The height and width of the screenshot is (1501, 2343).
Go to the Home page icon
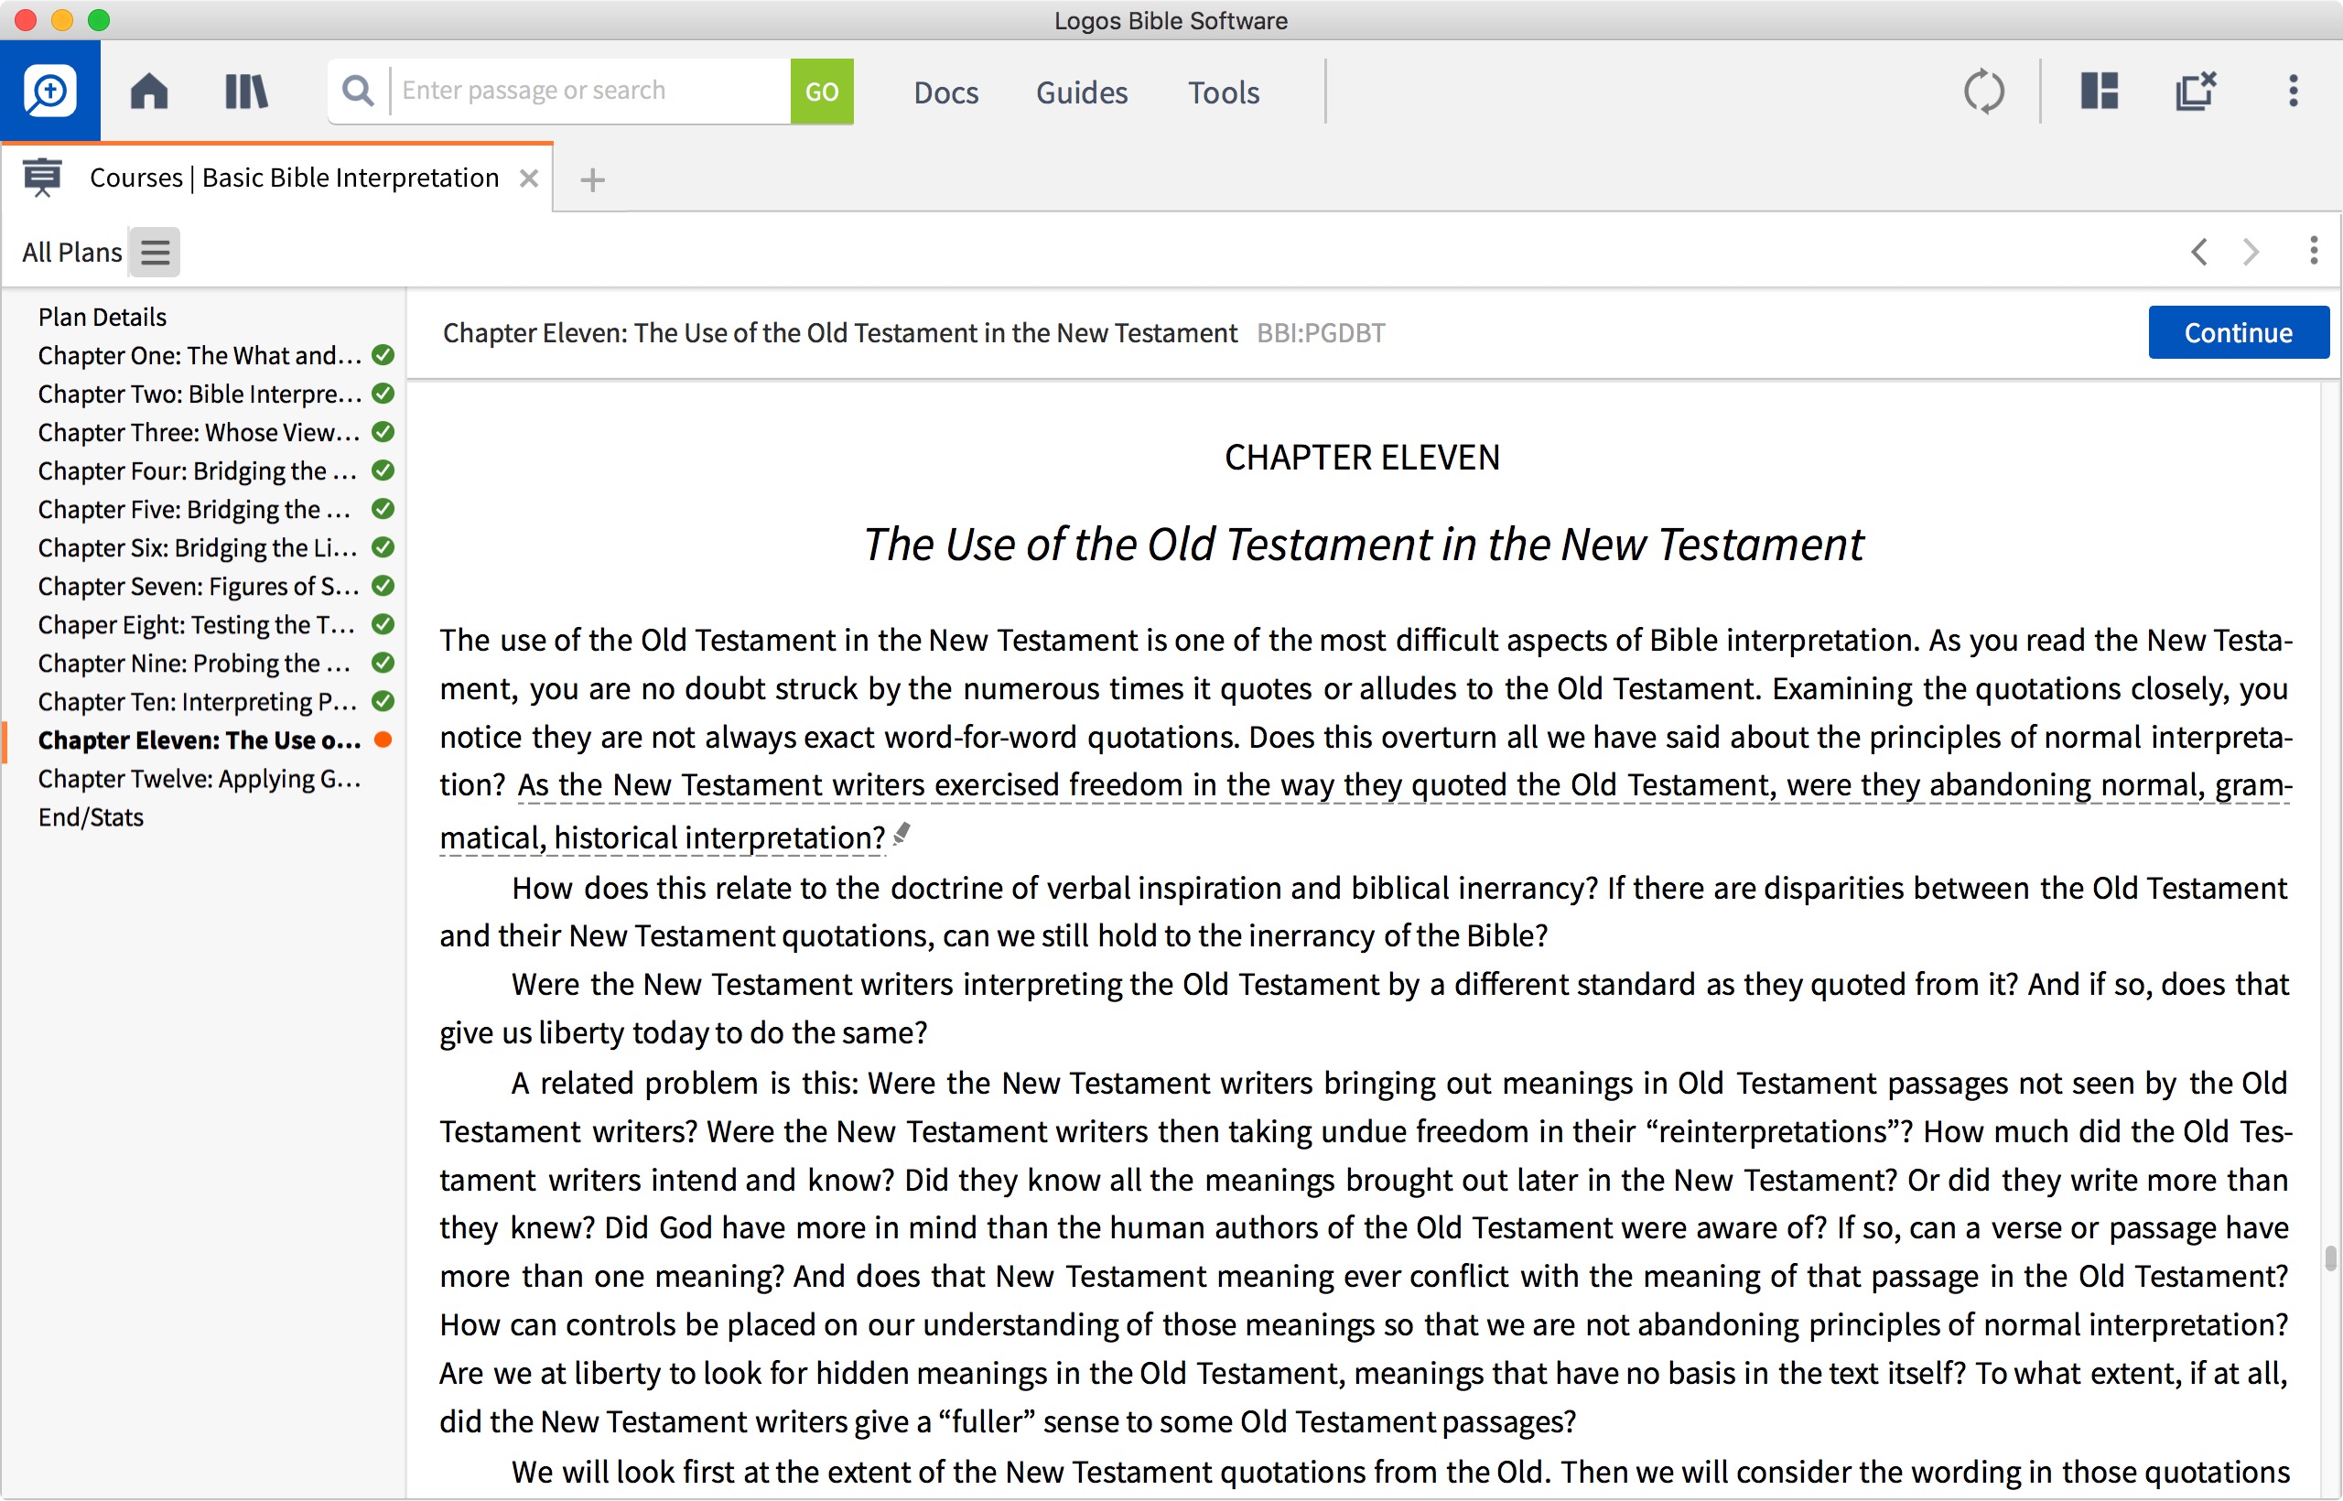[x=149, y=92]
